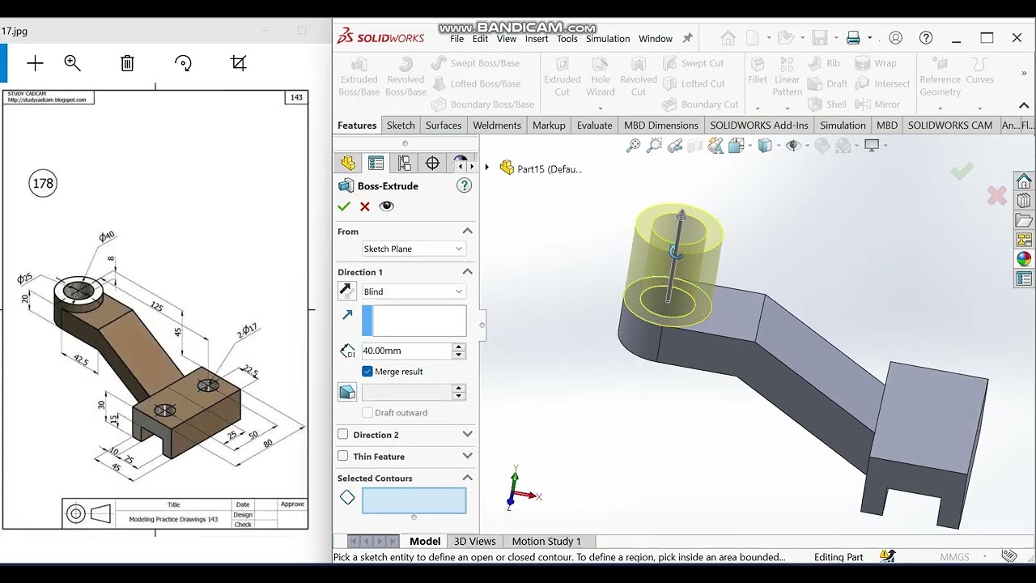Collapse the Direction 1 section
This screenshot has height=583, width=1036.
[467, 272]
